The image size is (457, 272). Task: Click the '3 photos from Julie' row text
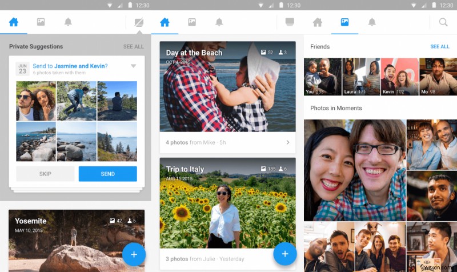tap(205, 259)
